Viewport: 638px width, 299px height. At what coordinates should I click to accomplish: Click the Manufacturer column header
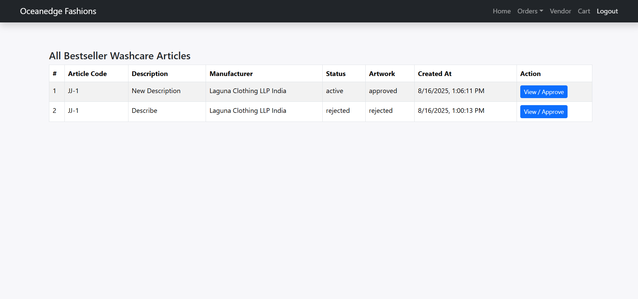(x=231, y=74)
